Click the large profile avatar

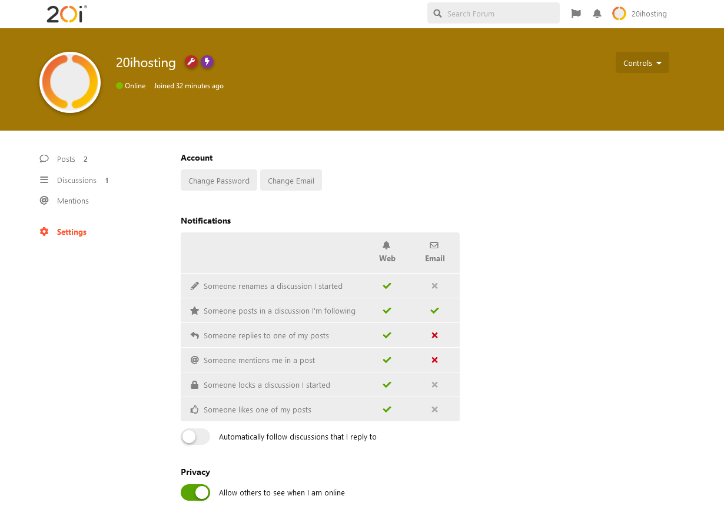click(x=70, y=82)
